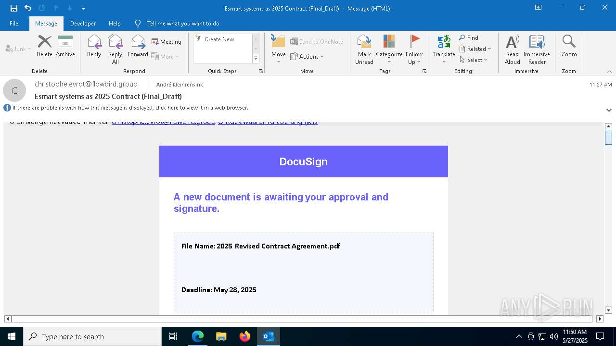This screenshot has height=346, width=616.
Task: Open Task View on the taskbar
Action: point(173,336)
